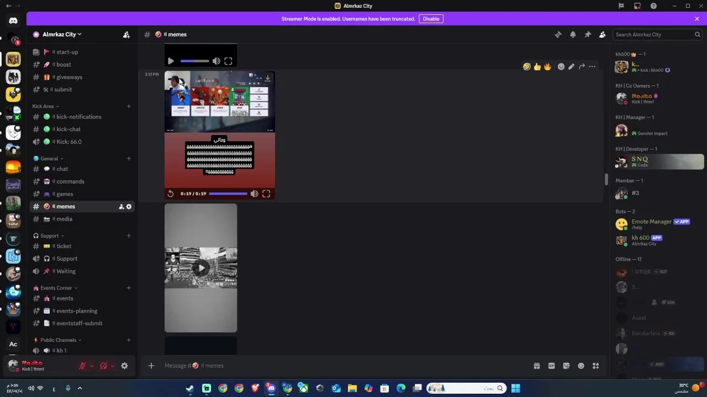Enter fullscreen on the 0:19 video
This screenshot has width=707, height=397.
[266, 194]
